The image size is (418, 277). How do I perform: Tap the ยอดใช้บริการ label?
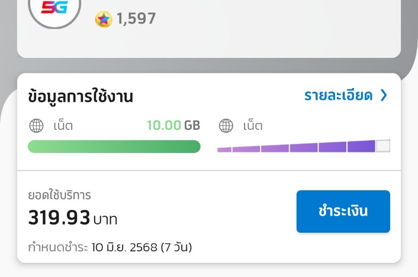[x=59, y=195]
